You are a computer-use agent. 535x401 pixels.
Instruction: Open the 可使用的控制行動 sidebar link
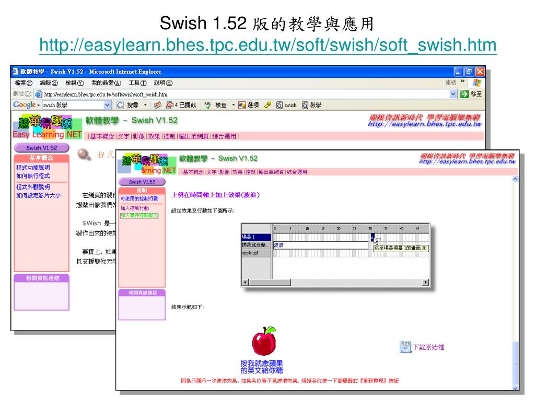point(139,198)
